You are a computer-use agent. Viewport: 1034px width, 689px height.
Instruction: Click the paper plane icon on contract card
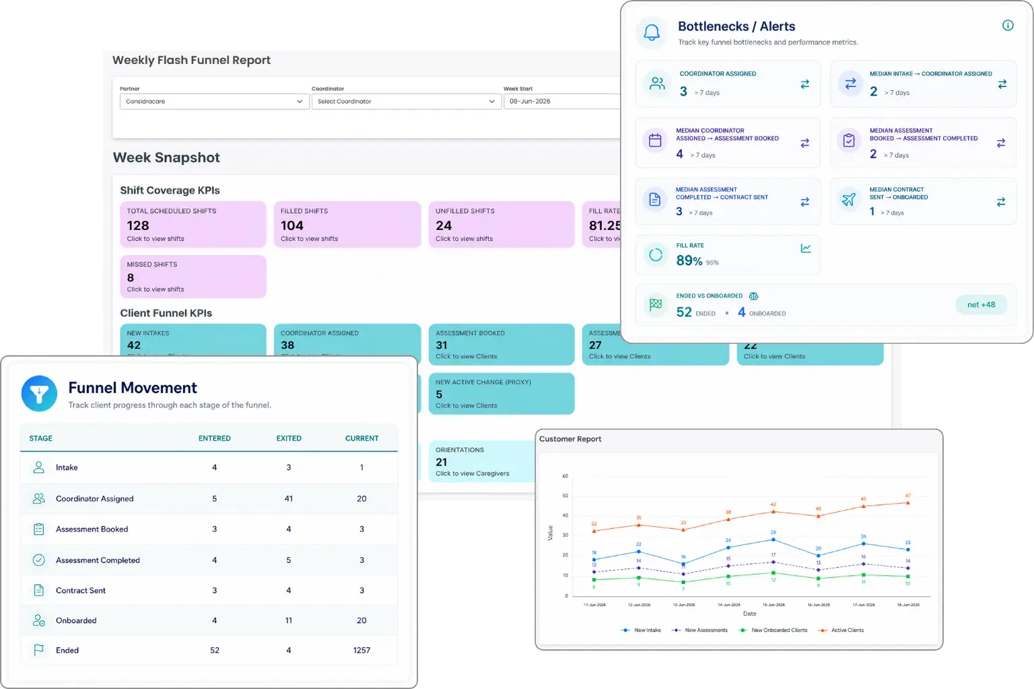tap(849, 199)
